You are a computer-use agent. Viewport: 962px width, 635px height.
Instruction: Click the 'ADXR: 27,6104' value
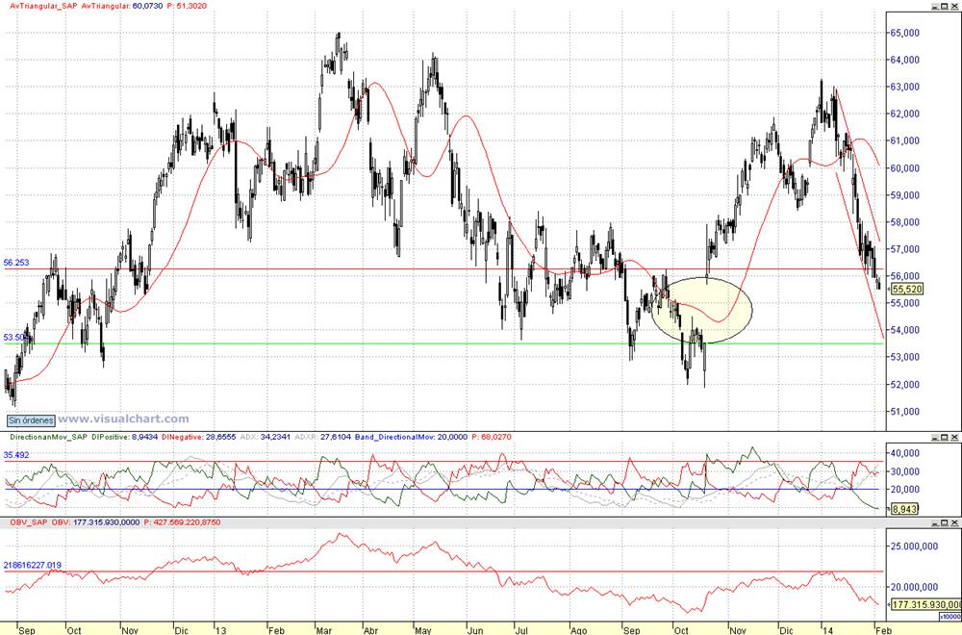coord(322,437)
